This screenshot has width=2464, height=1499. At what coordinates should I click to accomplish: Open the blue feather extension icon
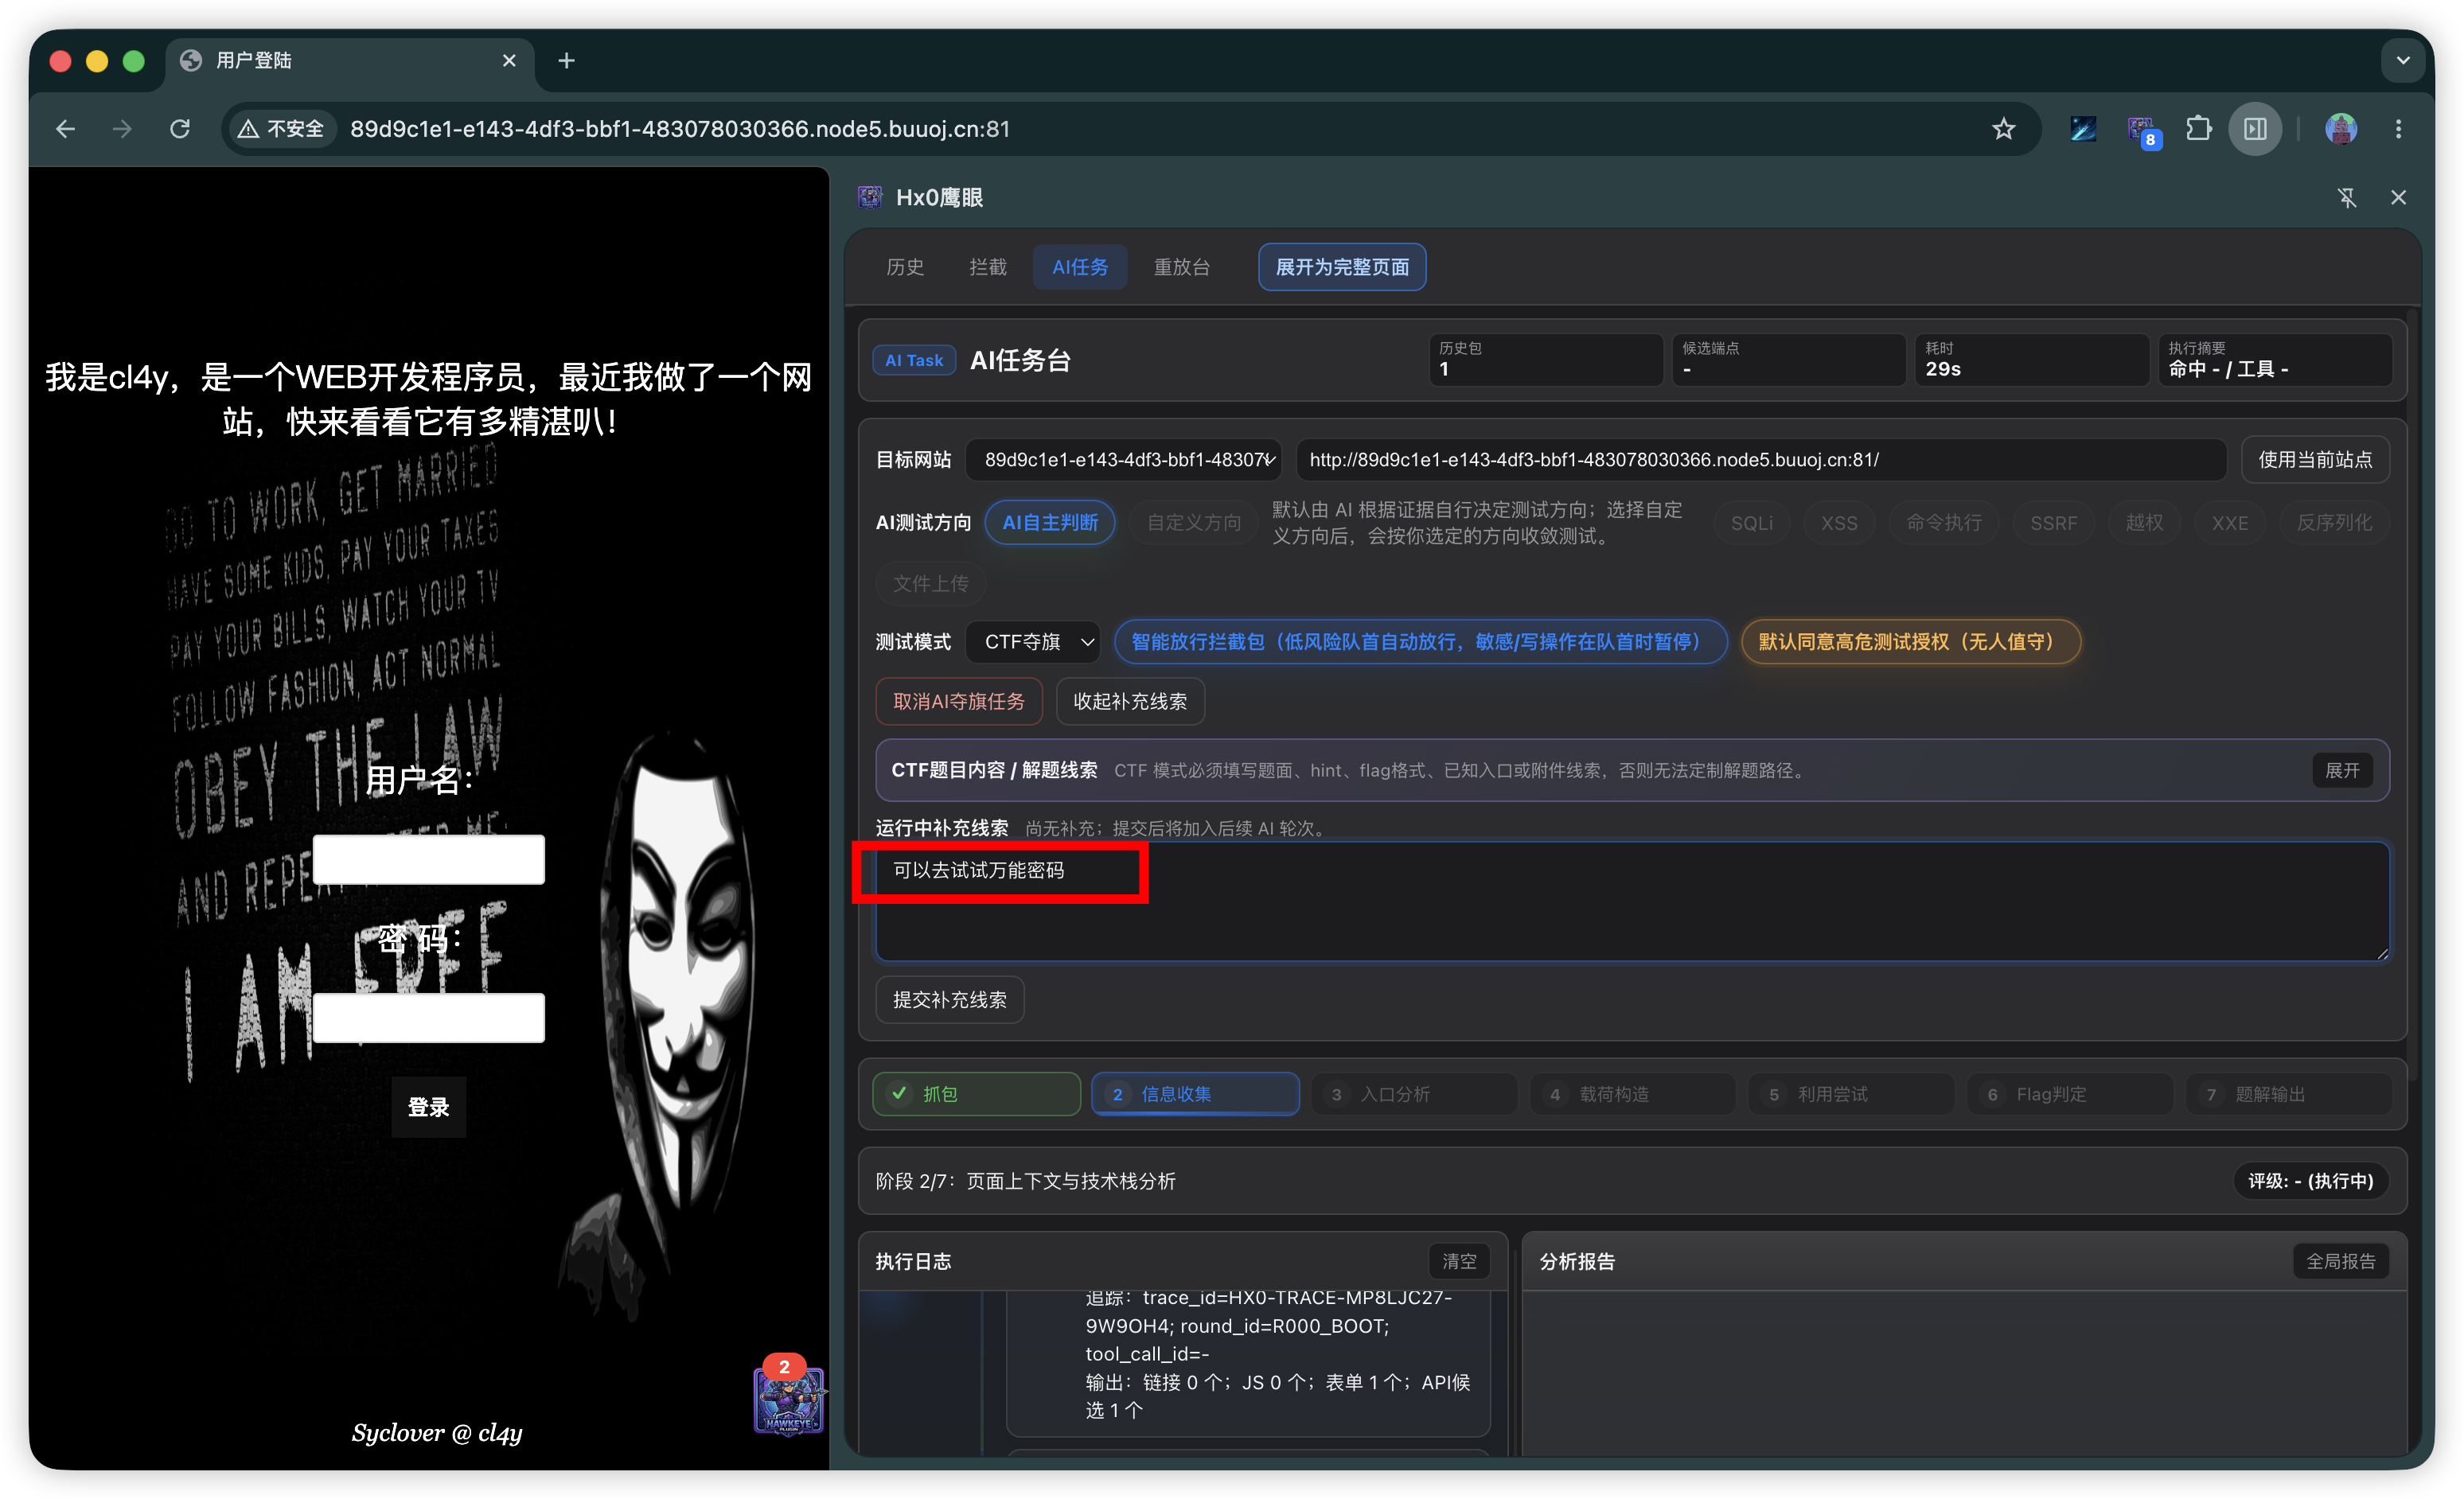(2083, 129)
